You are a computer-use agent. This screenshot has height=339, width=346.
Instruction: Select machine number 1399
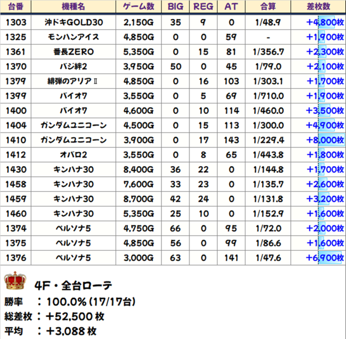coord(16,96)
